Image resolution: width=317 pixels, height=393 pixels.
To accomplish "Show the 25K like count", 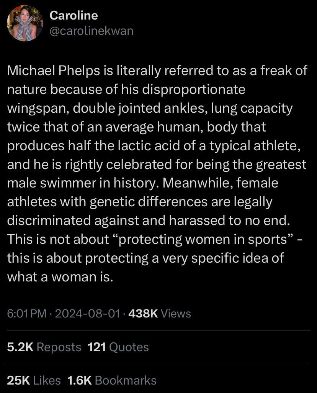I will click(x=18, y=380).
